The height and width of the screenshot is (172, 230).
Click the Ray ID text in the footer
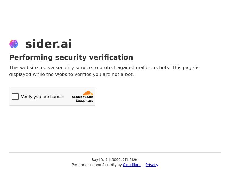coord(115,159)
